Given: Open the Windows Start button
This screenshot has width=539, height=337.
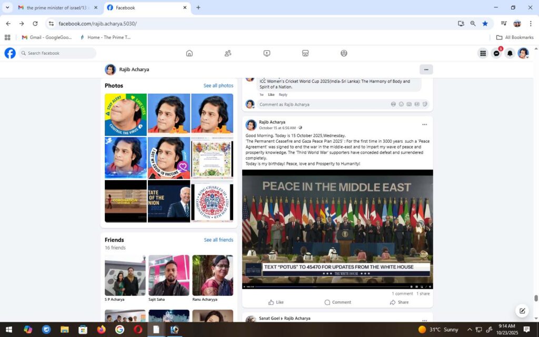Looking at the screenshot, I should click(x=9, y=330).
